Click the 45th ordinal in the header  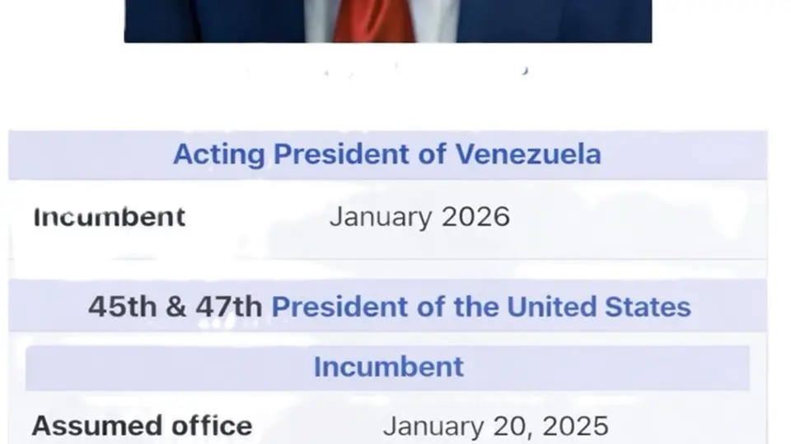[121, 307]
